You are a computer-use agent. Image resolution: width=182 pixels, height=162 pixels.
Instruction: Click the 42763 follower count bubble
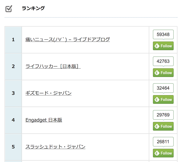pos(163,61)
